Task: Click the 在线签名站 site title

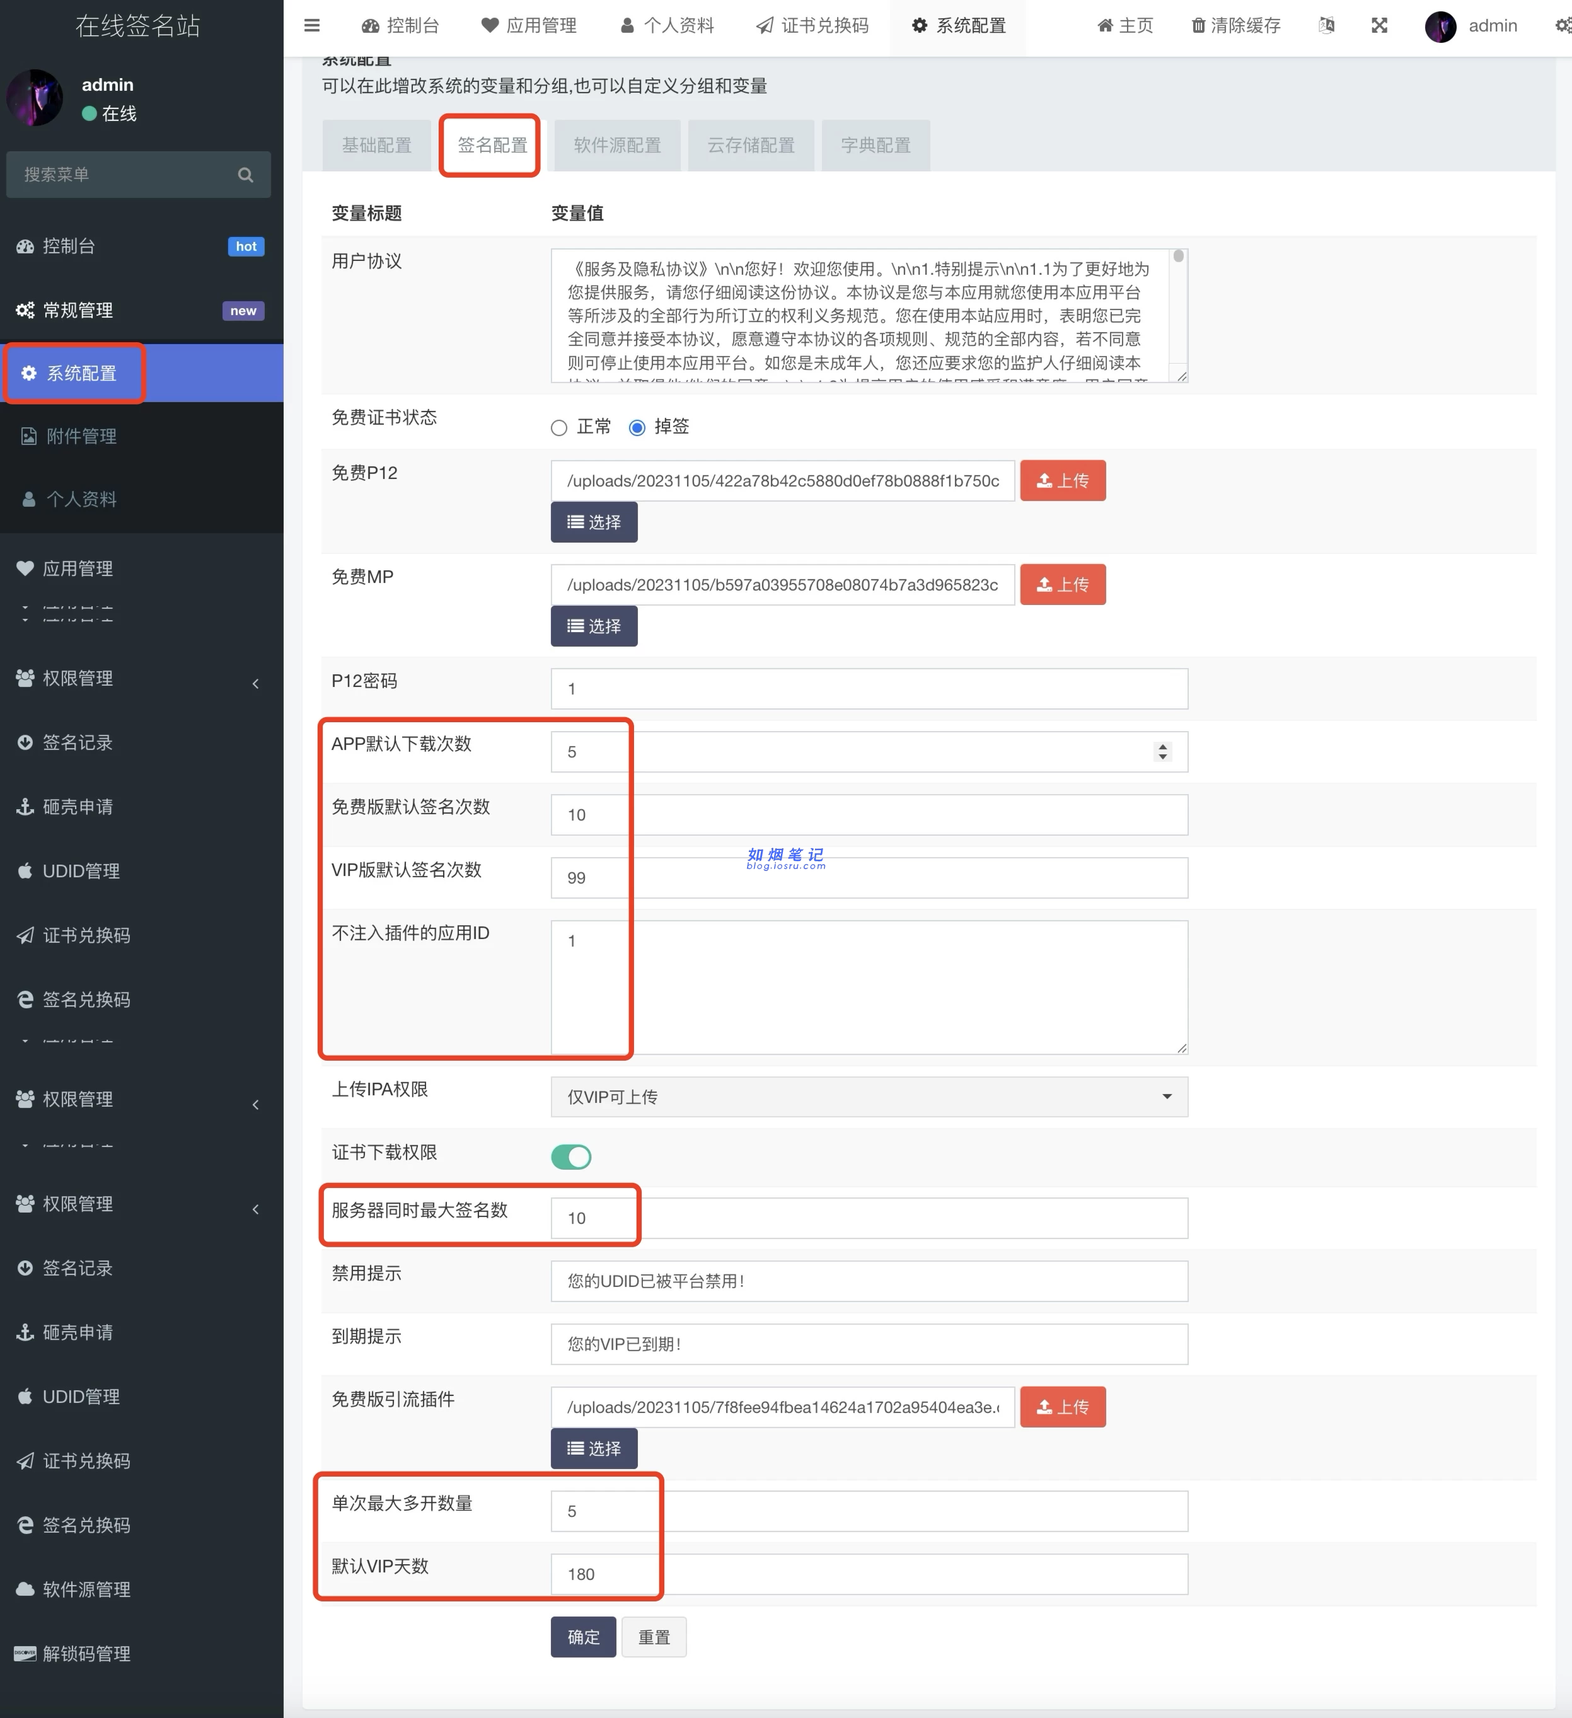Action: pyautogui.click(x=138, y=26)
